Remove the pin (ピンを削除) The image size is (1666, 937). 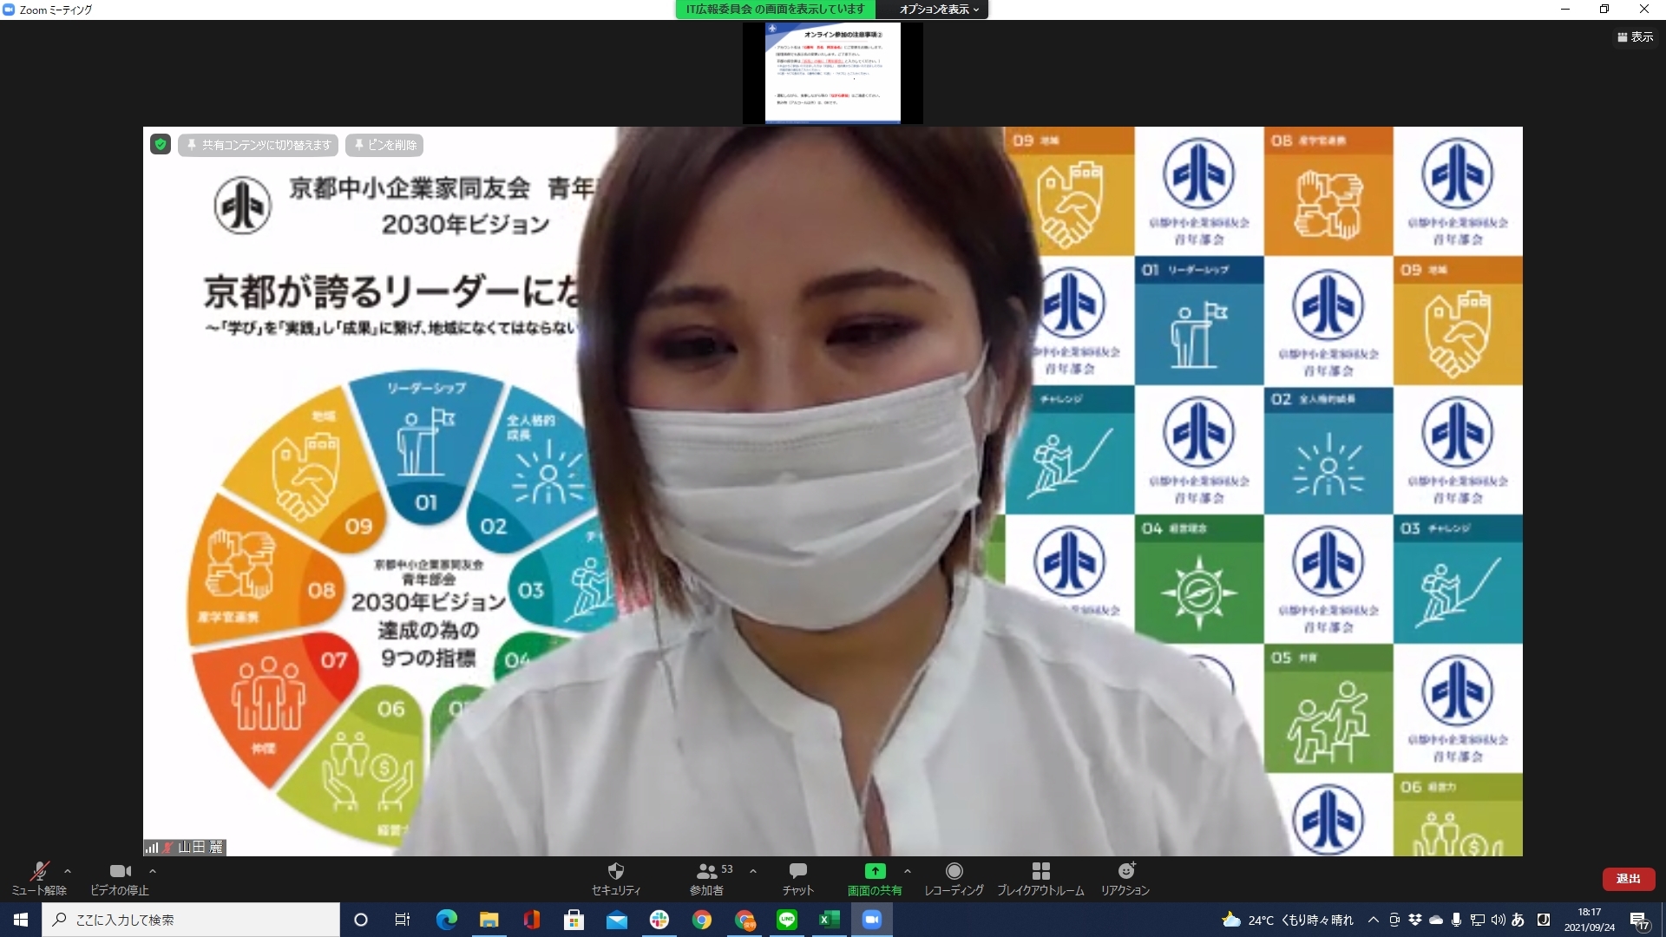[x=384, y=145]
